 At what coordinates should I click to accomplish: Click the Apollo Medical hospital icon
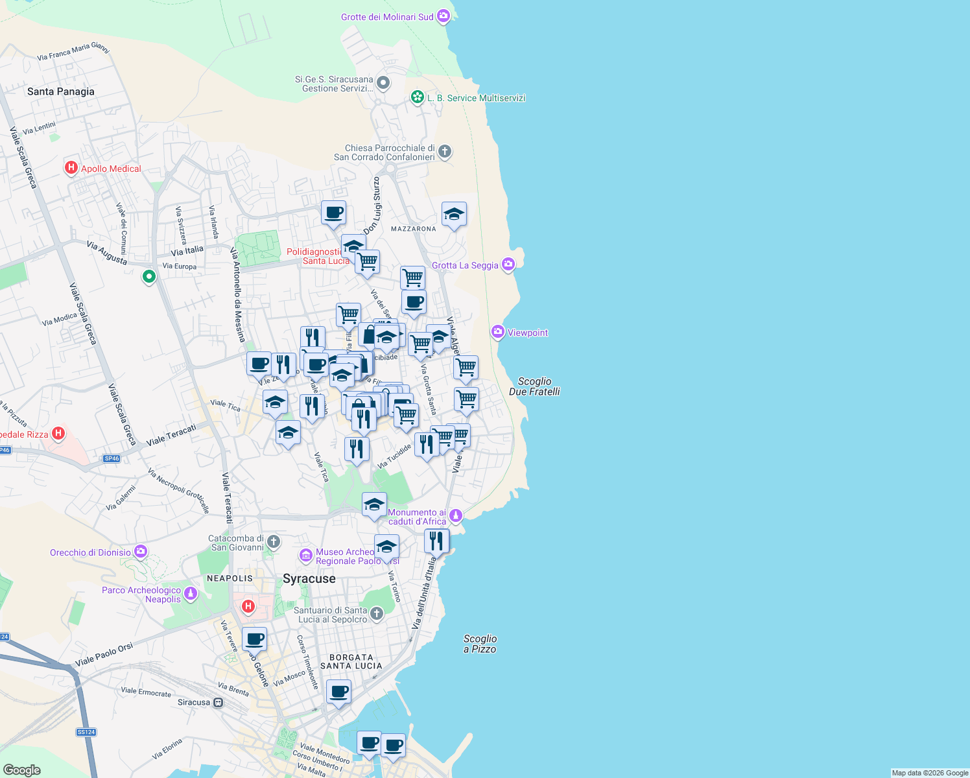pos(71,168)
